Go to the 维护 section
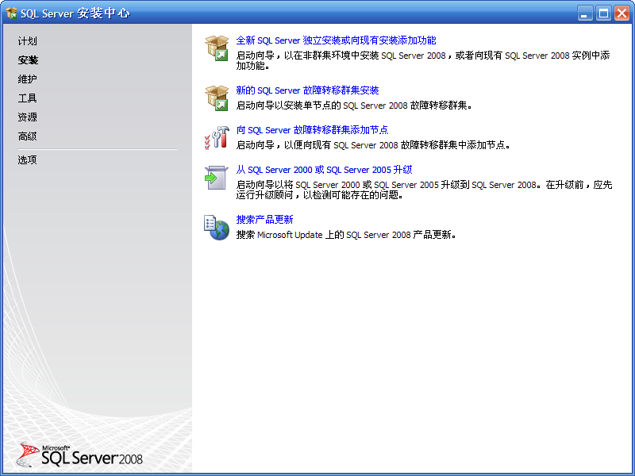635x476 pixels. pos(28,79)
